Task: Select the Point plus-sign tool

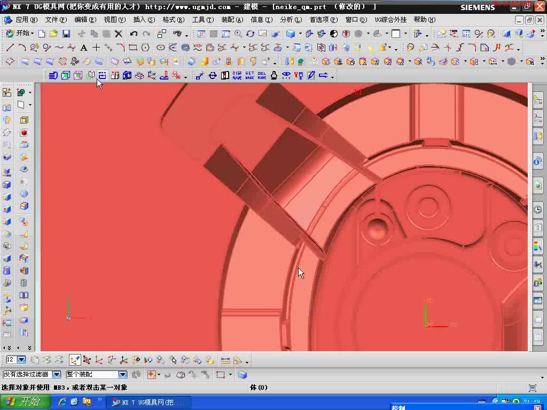Action: pos(96,48)
